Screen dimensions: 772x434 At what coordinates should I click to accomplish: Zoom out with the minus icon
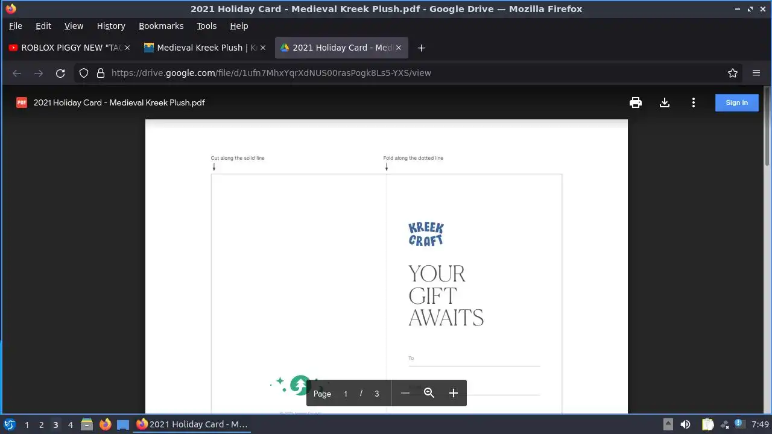[405, 393]
